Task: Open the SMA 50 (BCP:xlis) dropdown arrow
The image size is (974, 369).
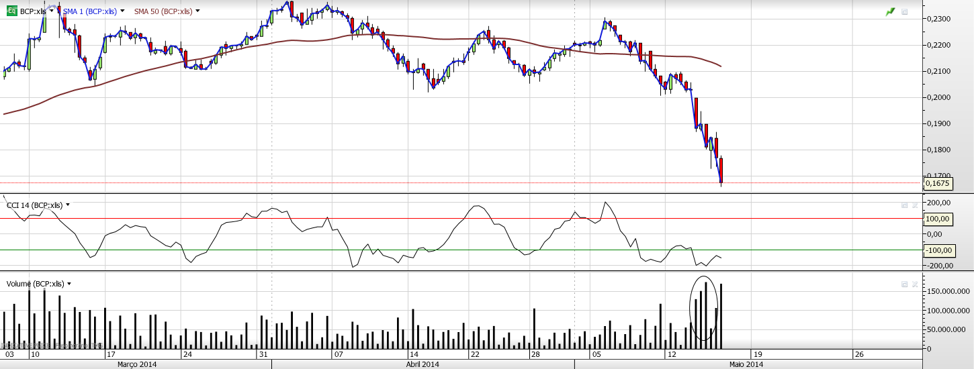Action: coord(197,11)
